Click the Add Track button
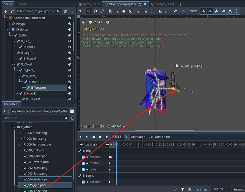This screenshot has height=192, width=245. click(88, 145)
